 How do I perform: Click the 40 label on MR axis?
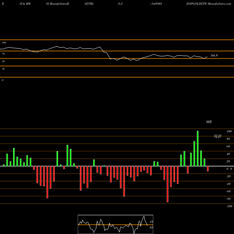click(x=228, y=154)
